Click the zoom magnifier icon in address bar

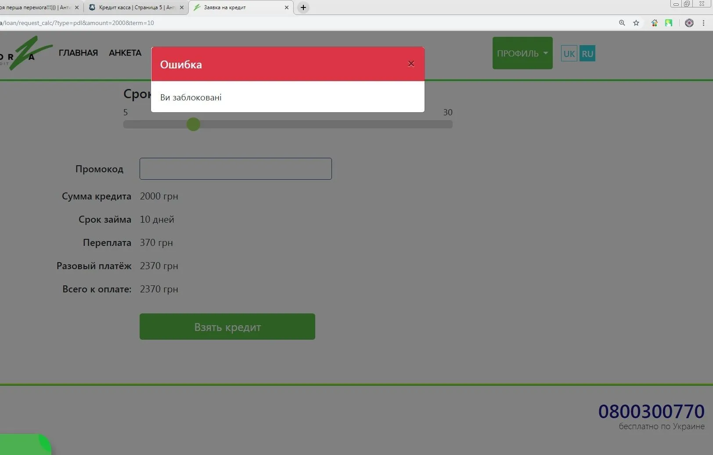[x=622, y=23]
